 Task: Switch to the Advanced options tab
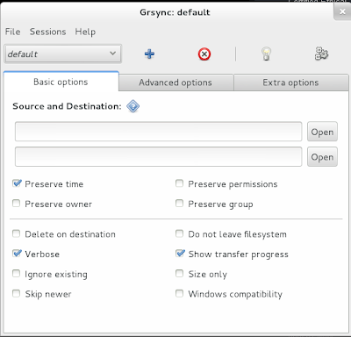tap(175, 82)
